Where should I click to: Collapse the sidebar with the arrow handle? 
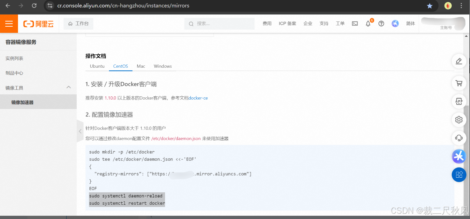click(80, 131)
